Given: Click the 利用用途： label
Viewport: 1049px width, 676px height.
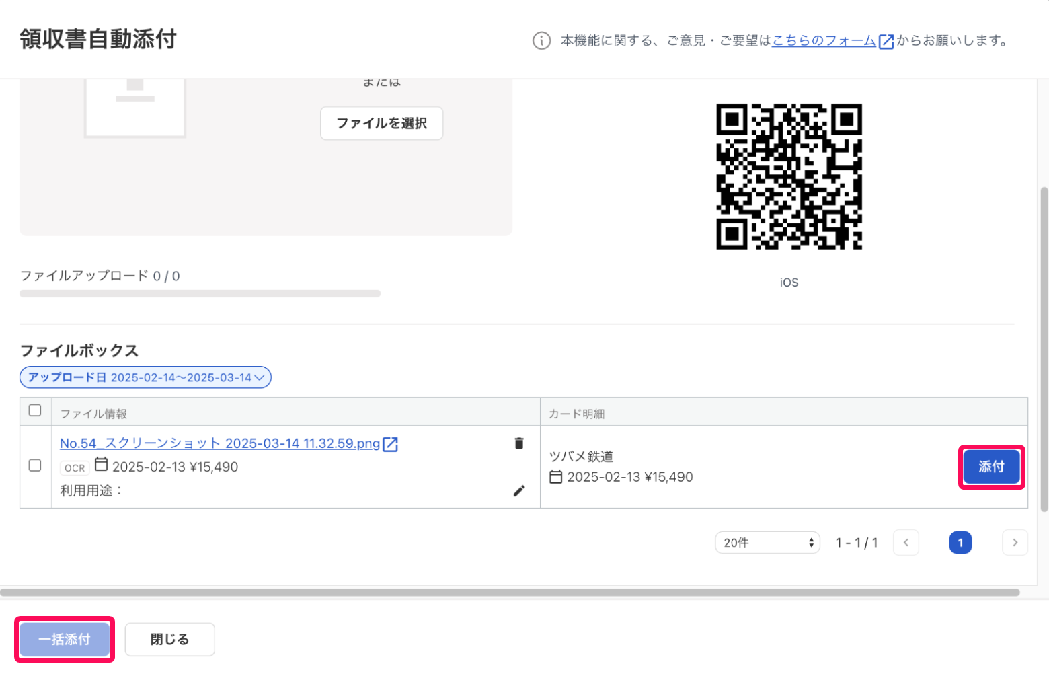Looking at the screenshot, I should pos(91,491).
